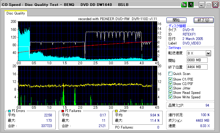Uncheck Show Write Speed checkbox
The width and height of the screenshot is (220, 133).
170,97
